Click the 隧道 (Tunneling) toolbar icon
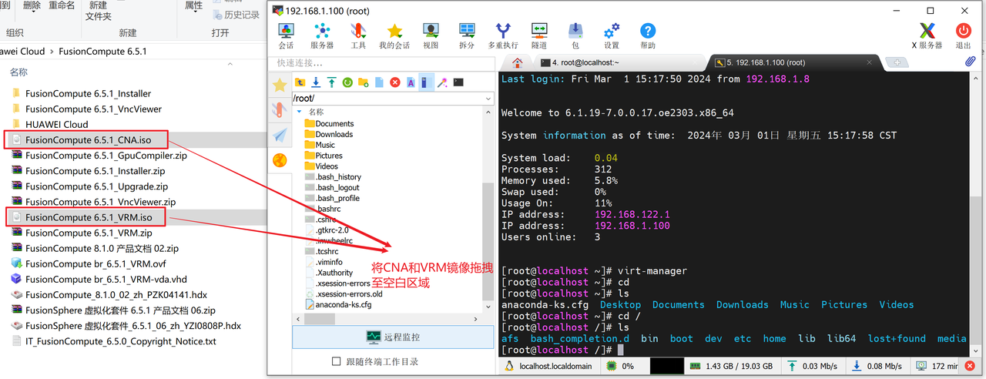 (539, 35)
